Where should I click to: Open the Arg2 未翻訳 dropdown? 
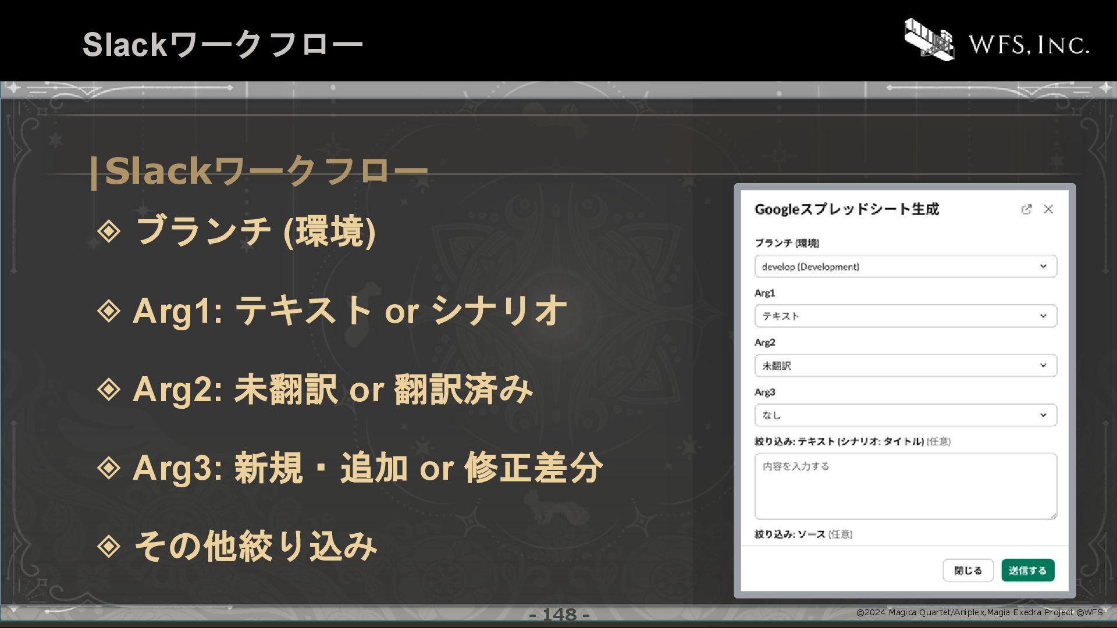[x=906, y=366]
